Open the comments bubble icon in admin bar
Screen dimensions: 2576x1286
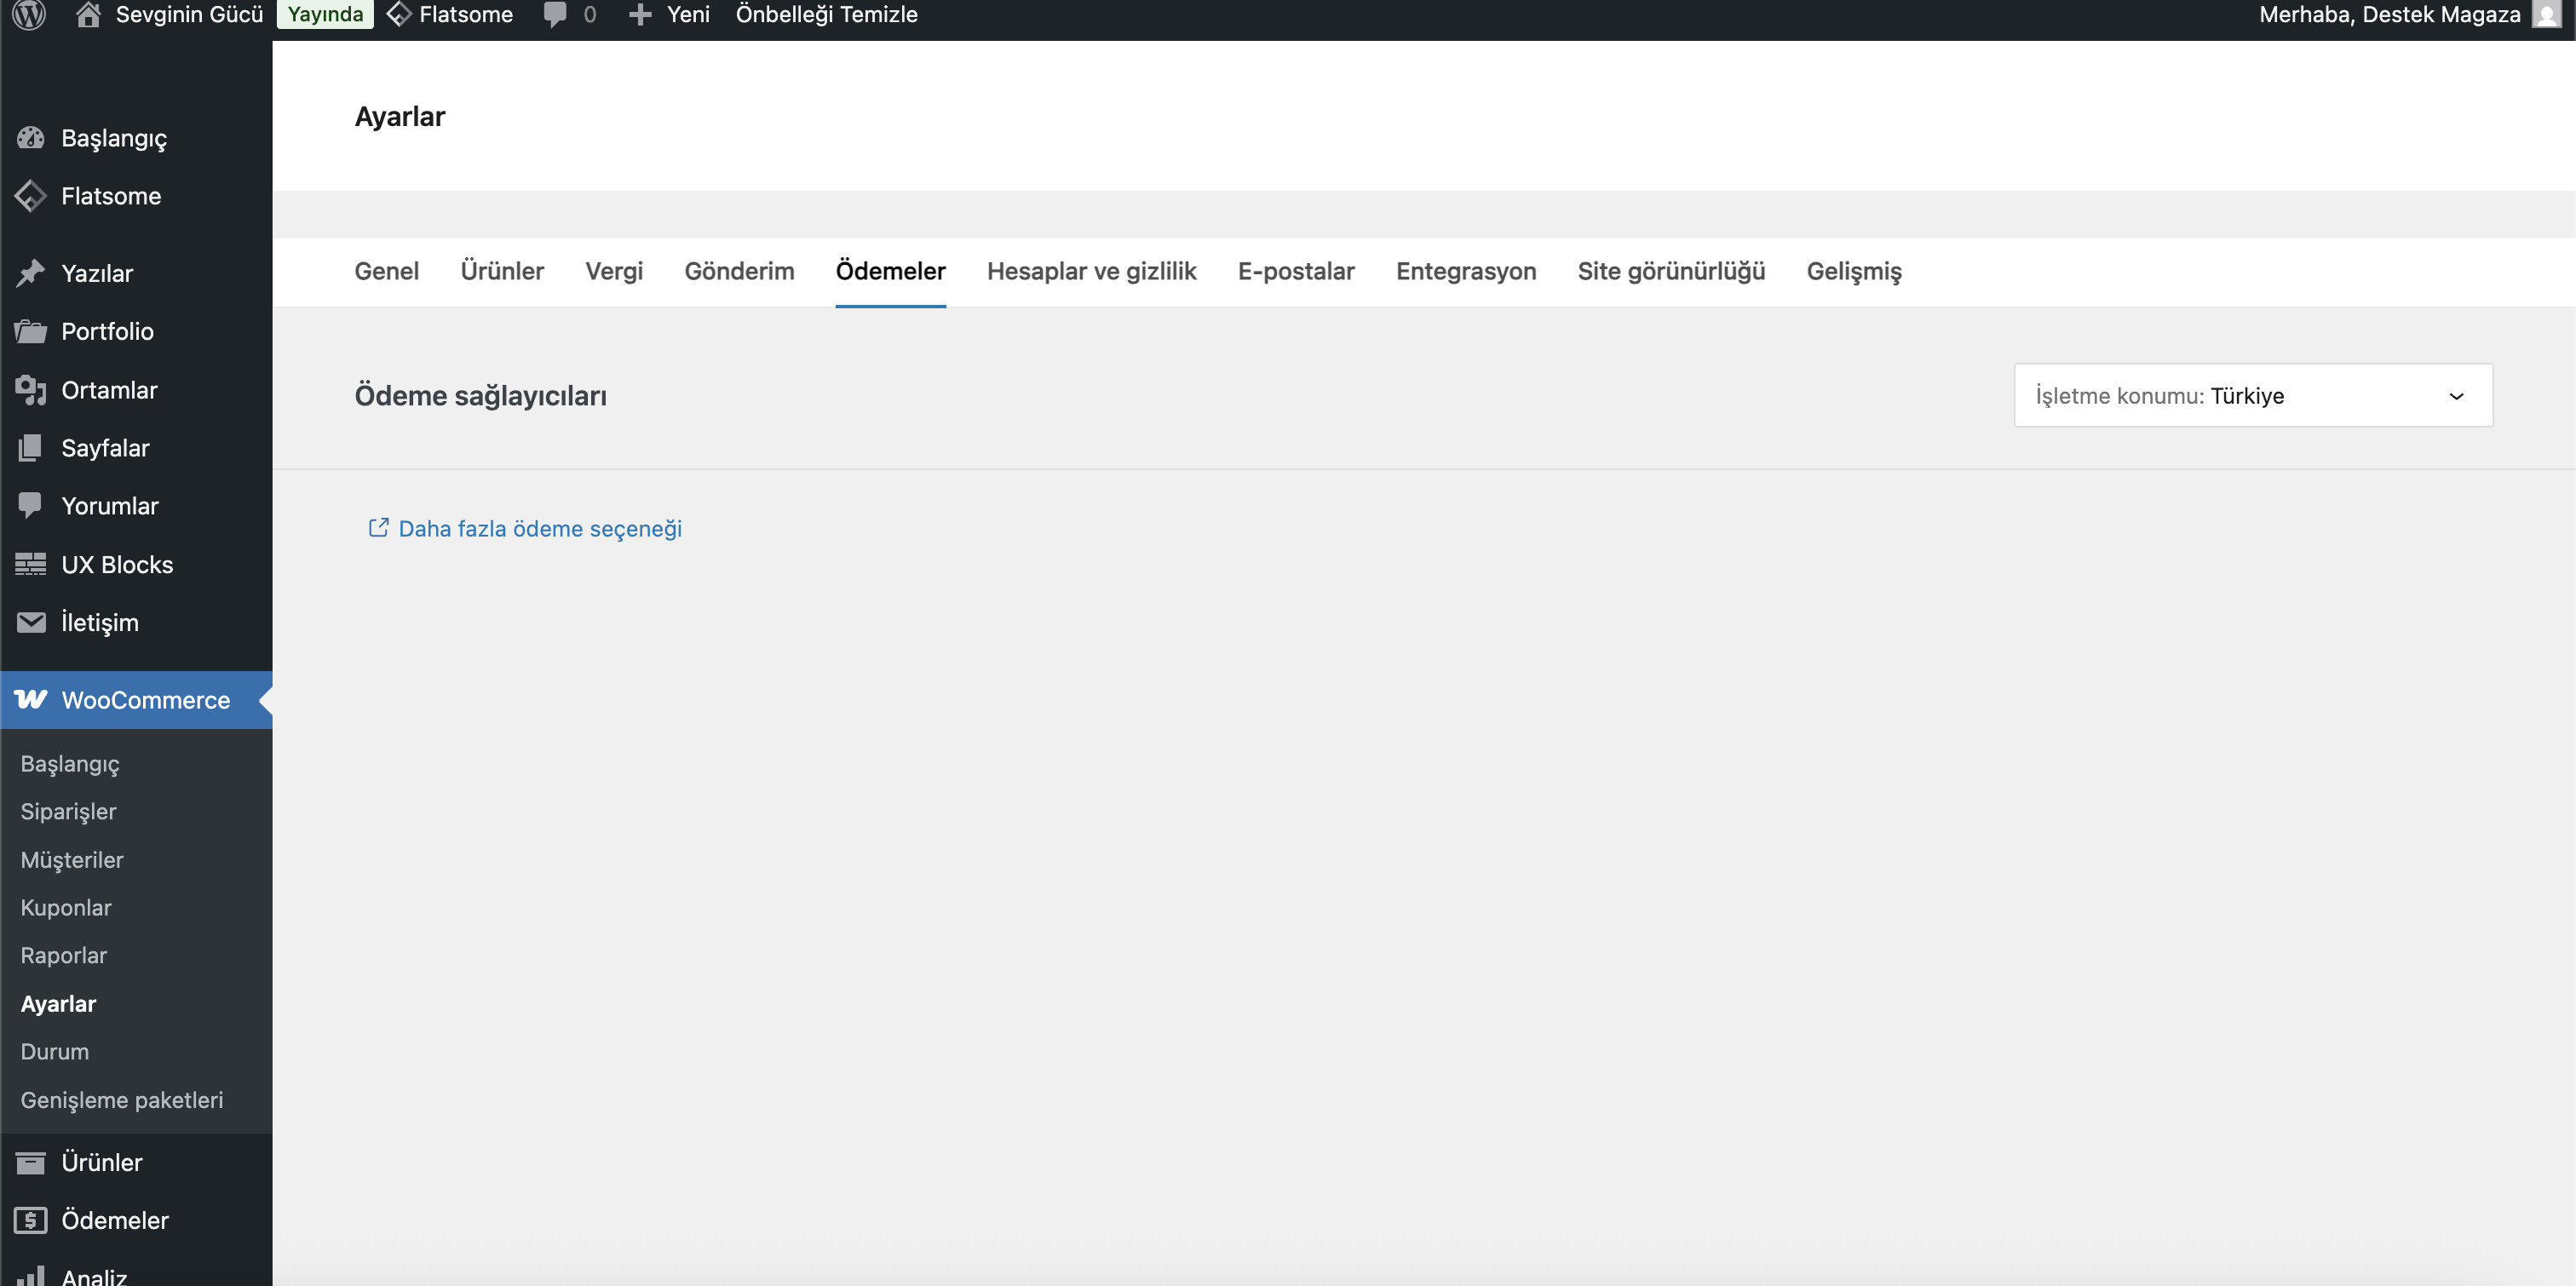tap(554, 15)
